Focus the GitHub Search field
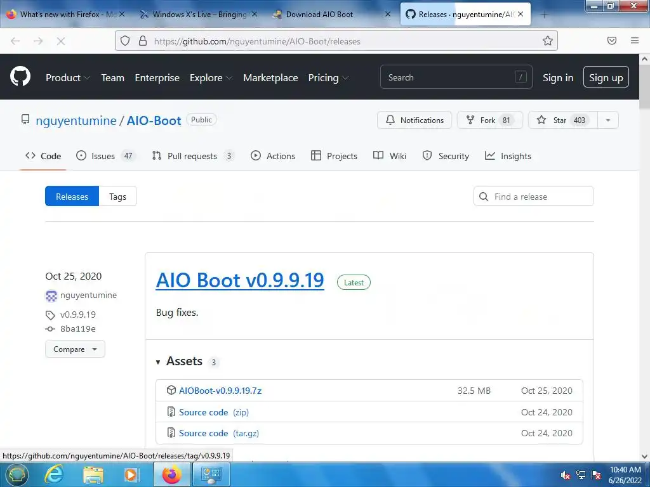 pos(456,77)
